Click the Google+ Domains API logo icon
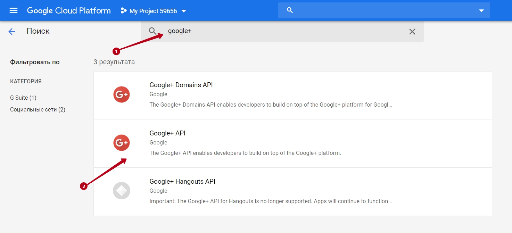 coord(122,94)
